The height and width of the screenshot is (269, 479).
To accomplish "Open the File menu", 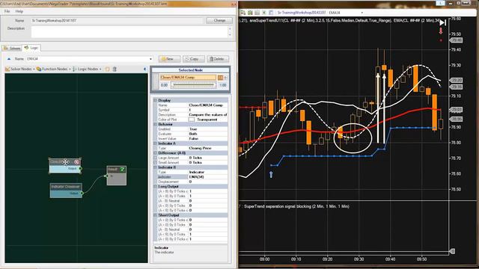I will (x=7, y=11).
